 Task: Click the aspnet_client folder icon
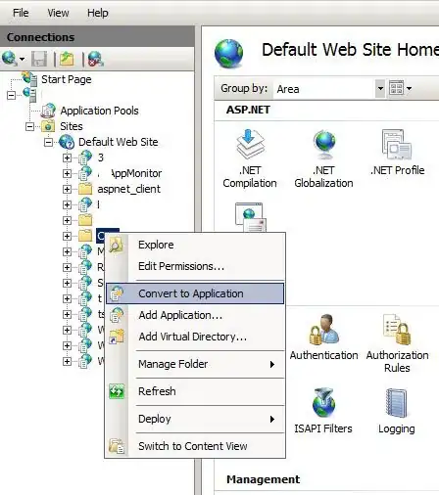tap(85, 189)
